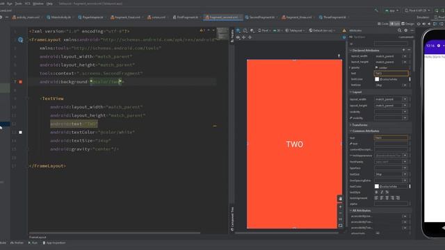
Task: Toggle bold text style
Action: pos(376,192)
